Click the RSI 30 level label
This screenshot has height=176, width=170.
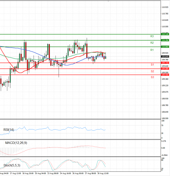(x=162, y=133)
